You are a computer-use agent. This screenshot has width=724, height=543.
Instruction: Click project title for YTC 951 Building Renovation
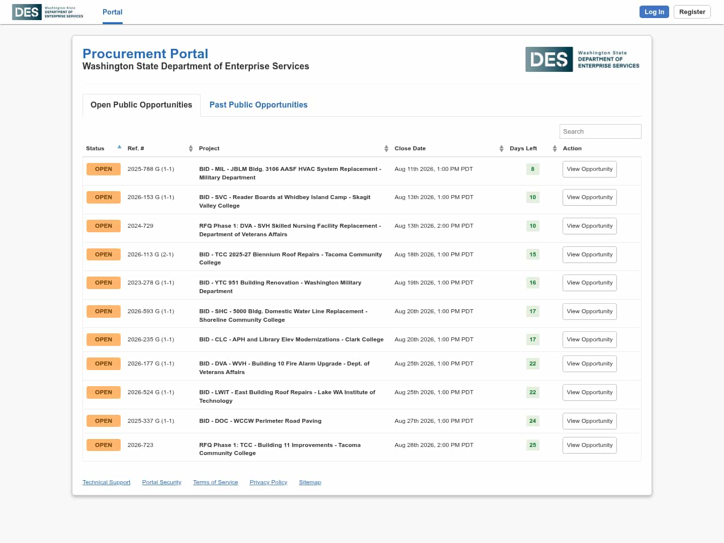point(280,287)
